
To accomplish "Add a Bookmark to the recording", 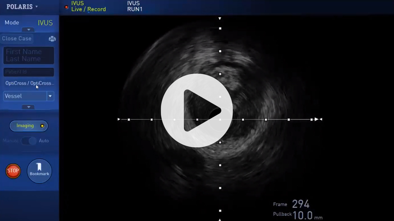I will 39,171.
